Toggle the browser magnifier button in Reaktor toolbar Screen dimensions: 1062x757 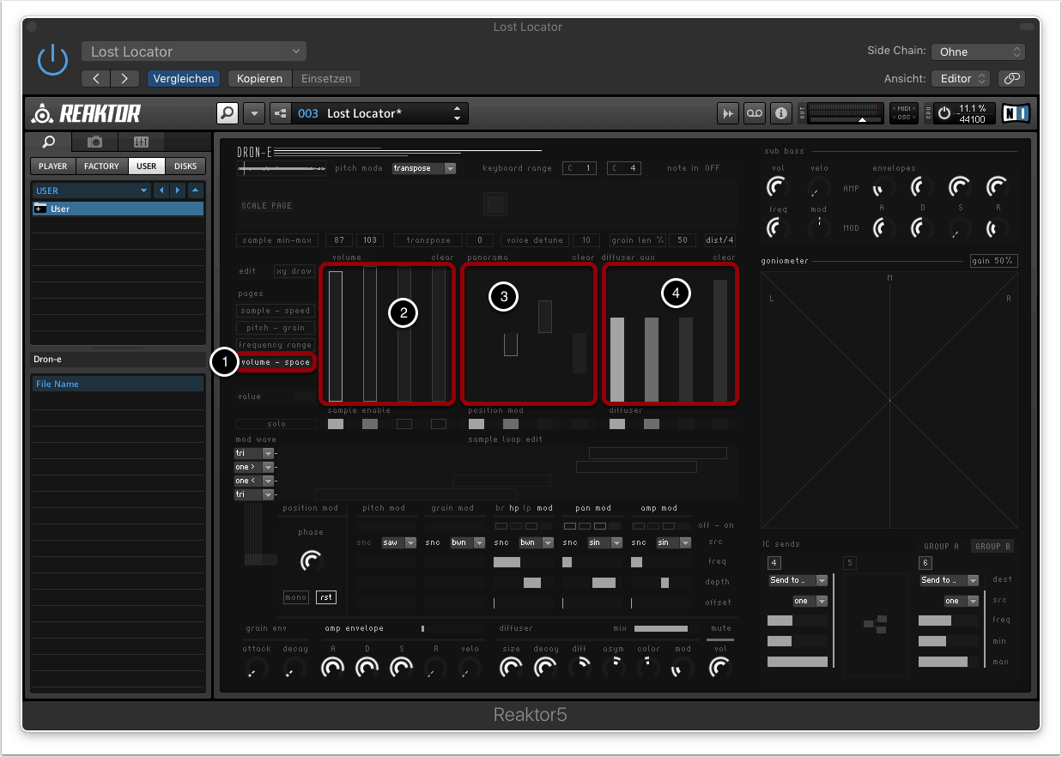pos(228,113)
